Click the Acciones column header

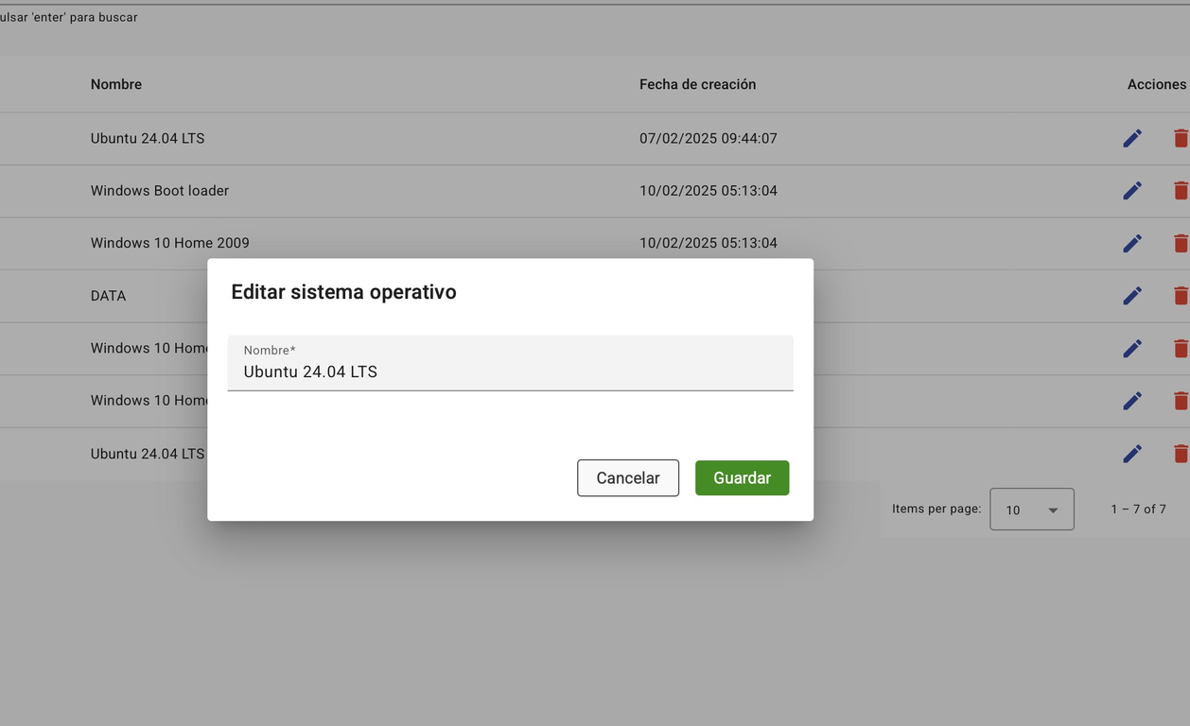1156,84
